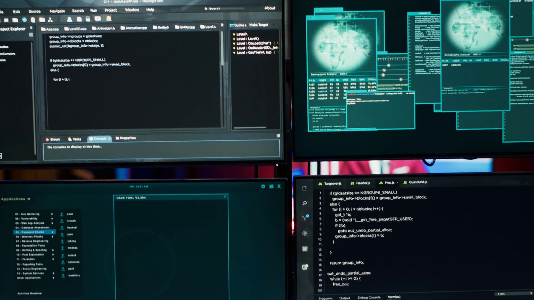
Task: Click the hashcat tool icon
Action: click(x=62, y=228)
